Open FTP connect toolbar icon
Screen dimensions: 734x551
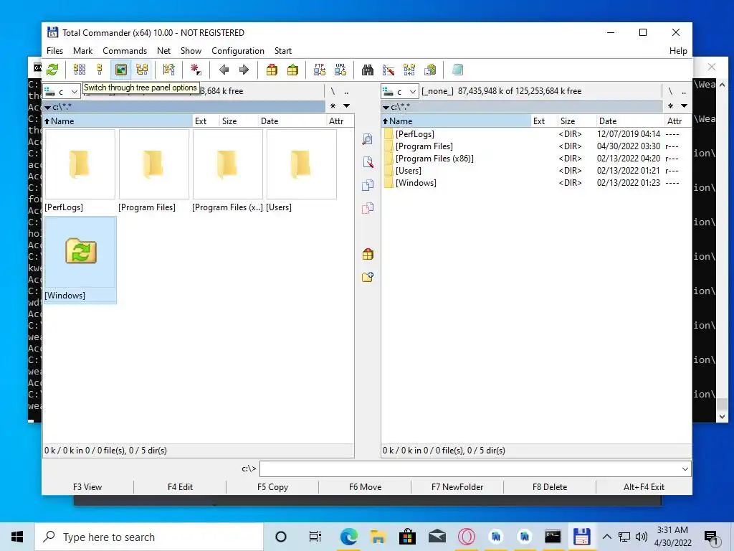point(319,70)
